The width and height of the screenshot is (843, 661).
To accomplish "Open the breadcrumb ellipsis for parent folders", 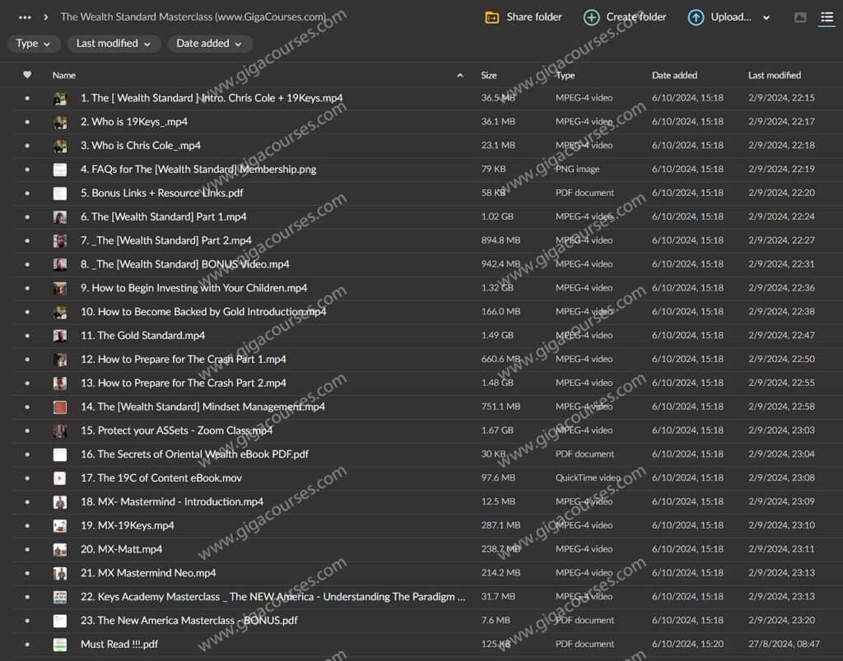I will 25,17.
